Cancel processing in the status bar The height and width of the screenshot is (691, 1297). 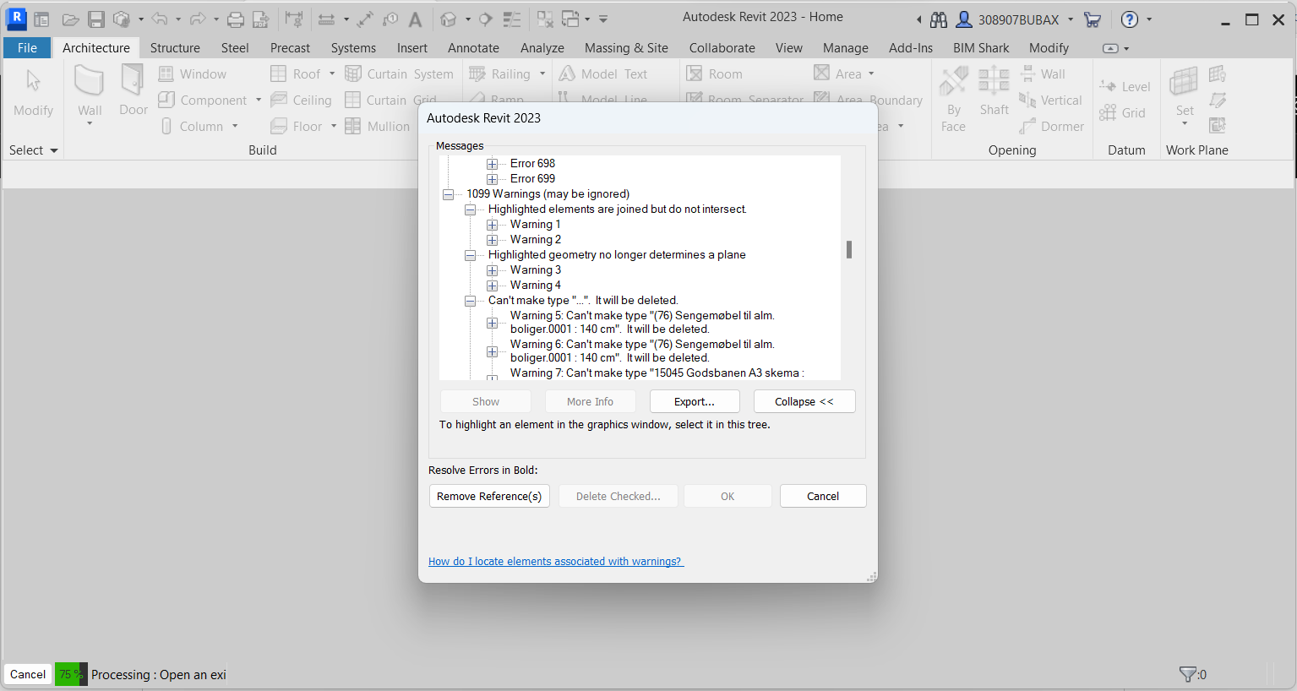(x=28, y=674)
